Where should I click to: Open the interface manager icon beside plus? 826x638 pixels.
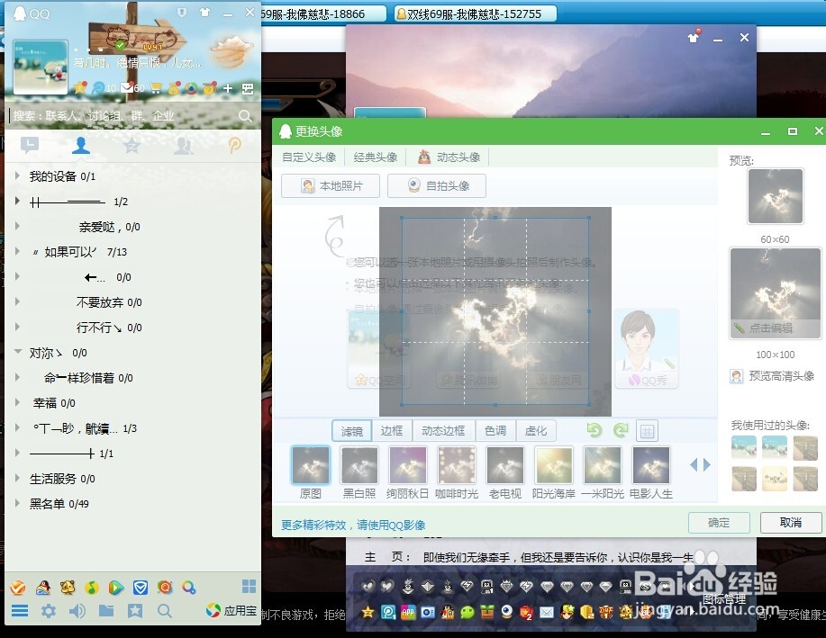tap(248, 88)
